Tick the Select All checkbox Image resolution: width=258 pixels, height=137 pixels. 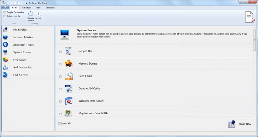tap(59, 123)
